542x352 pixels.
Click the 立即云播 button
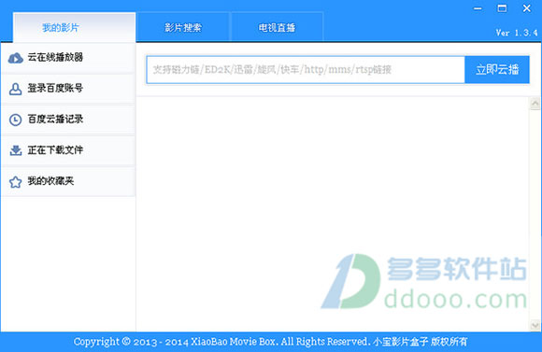click(x=497, y=70)
